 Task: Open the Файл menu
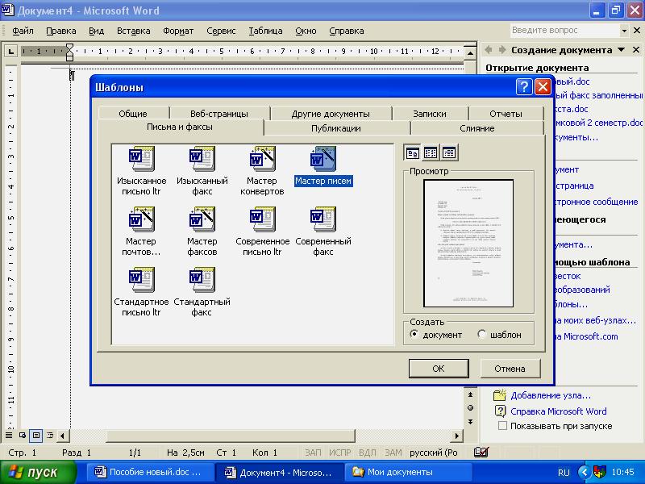pos(23,31)
